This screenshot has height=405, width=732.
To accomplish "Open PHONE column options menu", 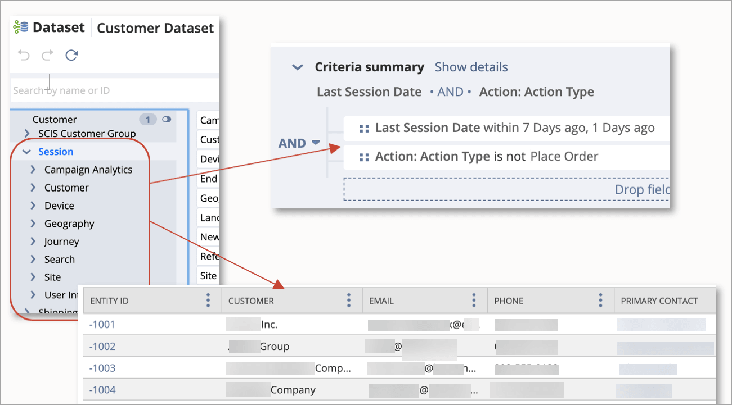I will [x=601, y=301].
